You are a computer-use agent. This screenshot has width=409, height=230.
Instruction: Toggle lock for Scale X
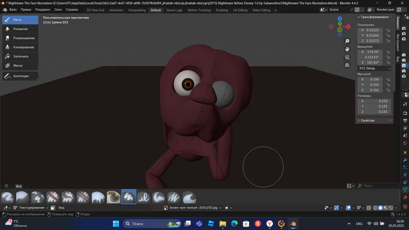point(388,79)
